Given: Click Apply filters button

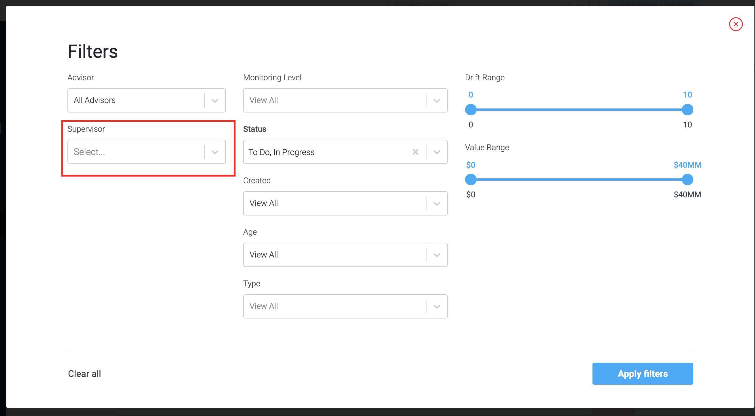Looking at the screenshot, I should point(642,374).
